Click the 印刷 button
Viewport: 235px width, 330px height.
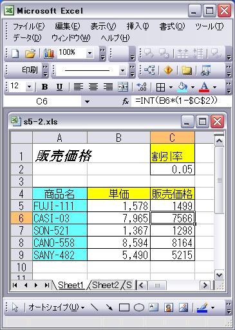[x=30, y=70]
